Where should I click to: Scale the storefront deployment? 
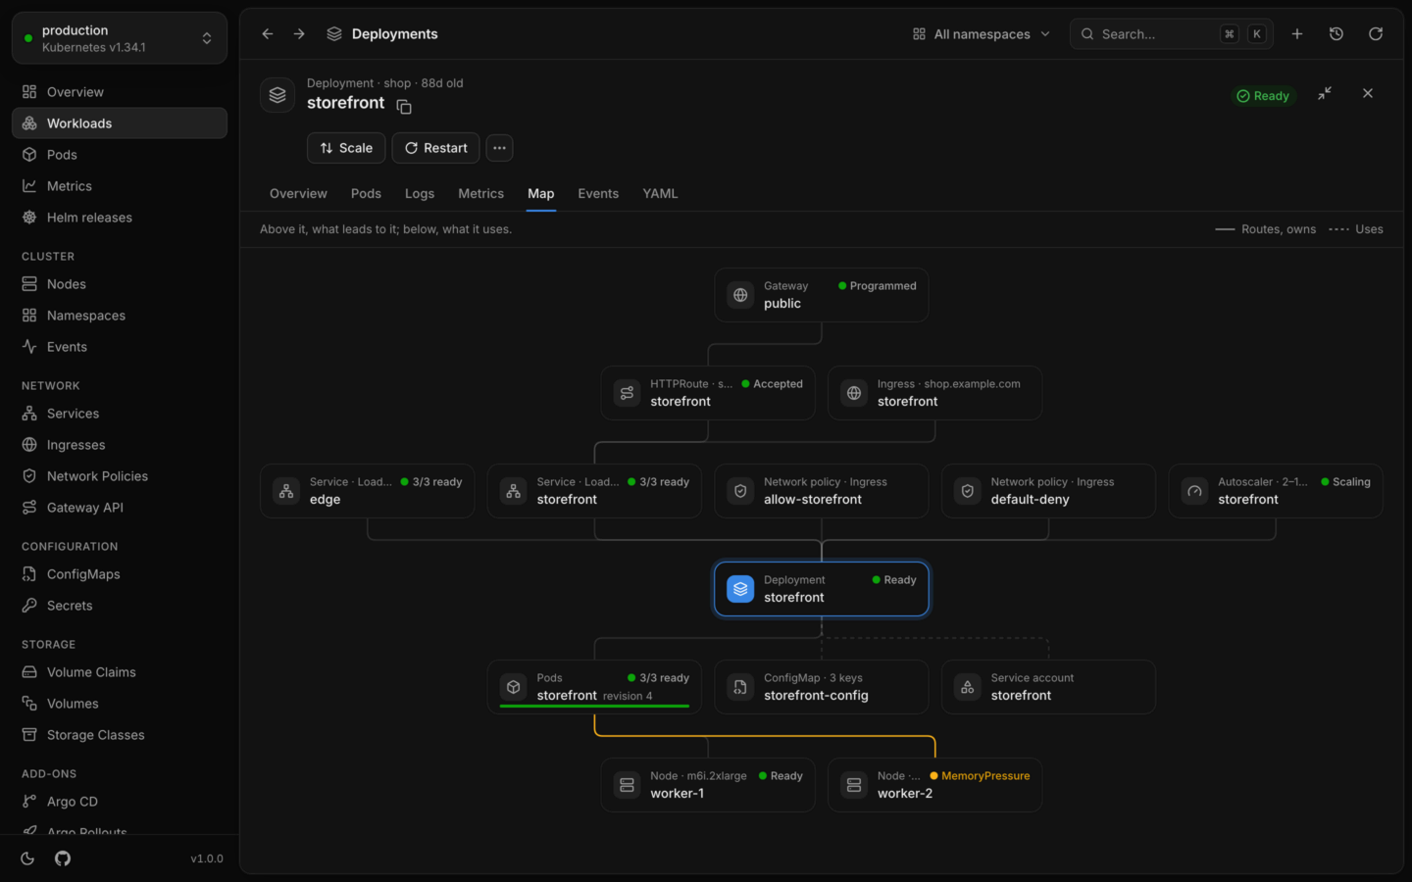(x=346, y=148)
